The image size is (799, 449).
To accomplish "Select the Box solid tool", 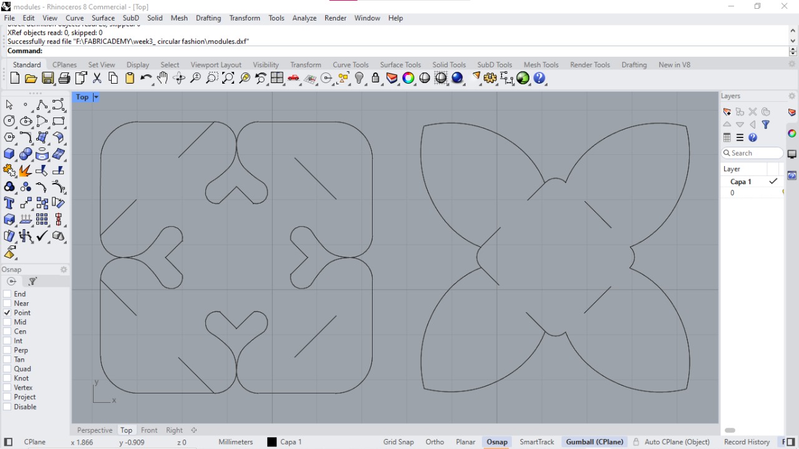I will click(x=9, y=154).
